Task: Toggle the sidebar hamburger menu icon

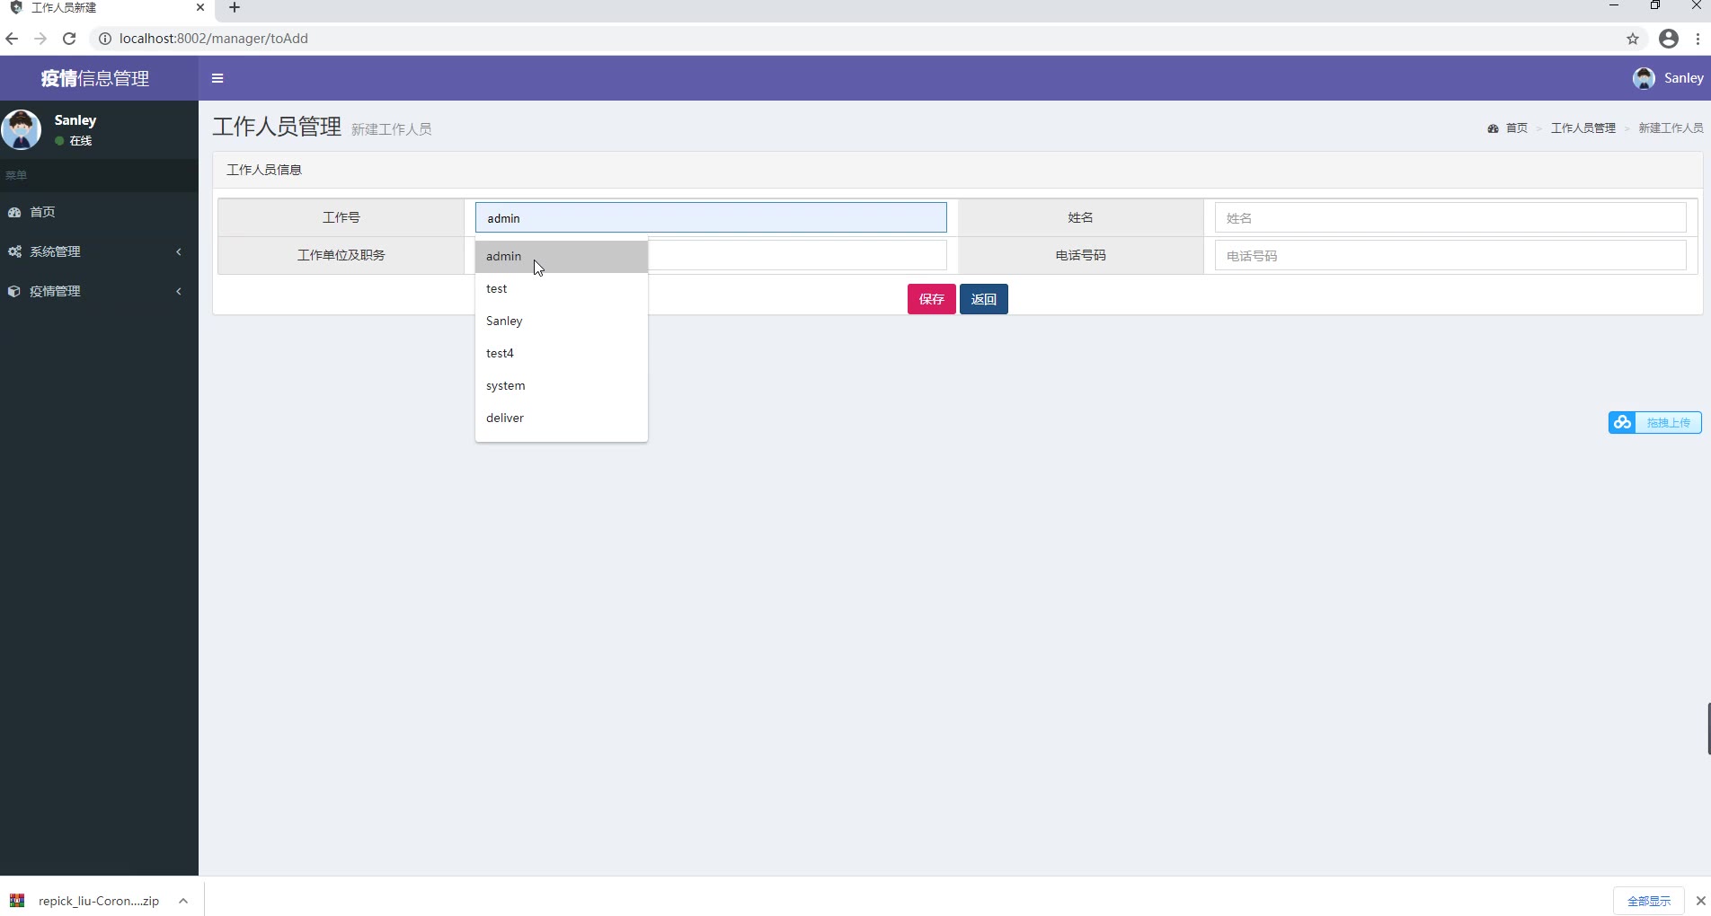Action: [x=217, y=78]
